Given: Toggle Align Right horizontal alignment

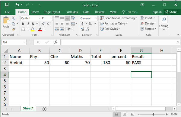Looking at the screenshot, I should point(67,24).
